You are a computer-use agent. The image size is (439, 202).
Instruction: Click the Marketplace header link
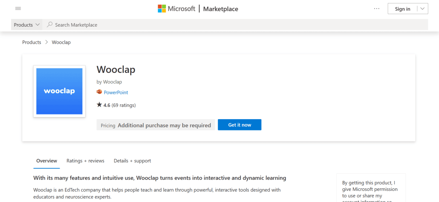[220, 9]
